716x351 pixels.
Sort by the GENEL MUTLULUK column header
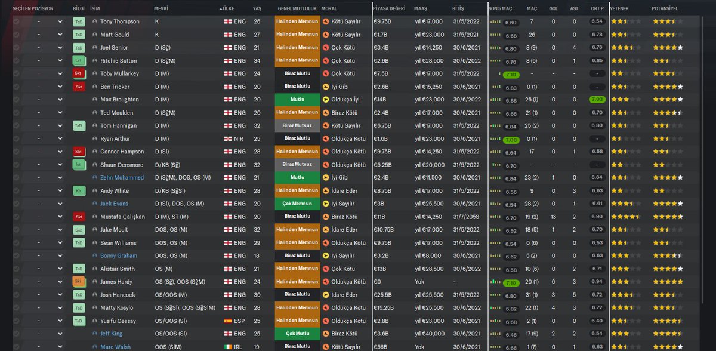click(297, 9)
